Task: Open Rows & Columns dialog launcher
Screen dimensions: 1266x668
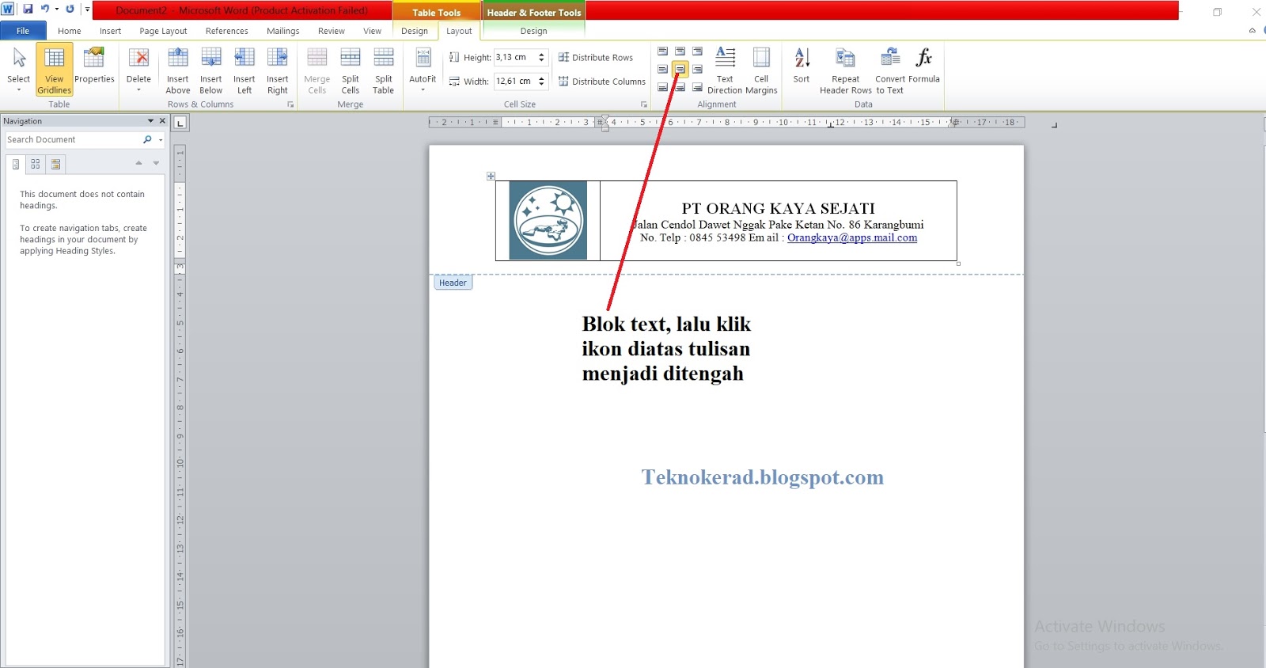Action: click(290, 104)
